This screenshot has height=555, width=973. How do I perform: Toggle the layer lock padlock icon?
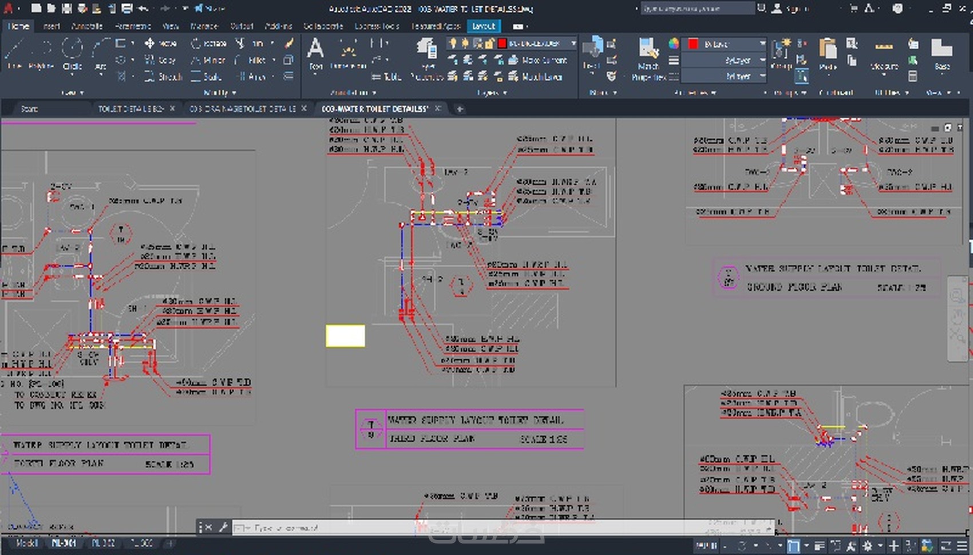pos(489,43)
